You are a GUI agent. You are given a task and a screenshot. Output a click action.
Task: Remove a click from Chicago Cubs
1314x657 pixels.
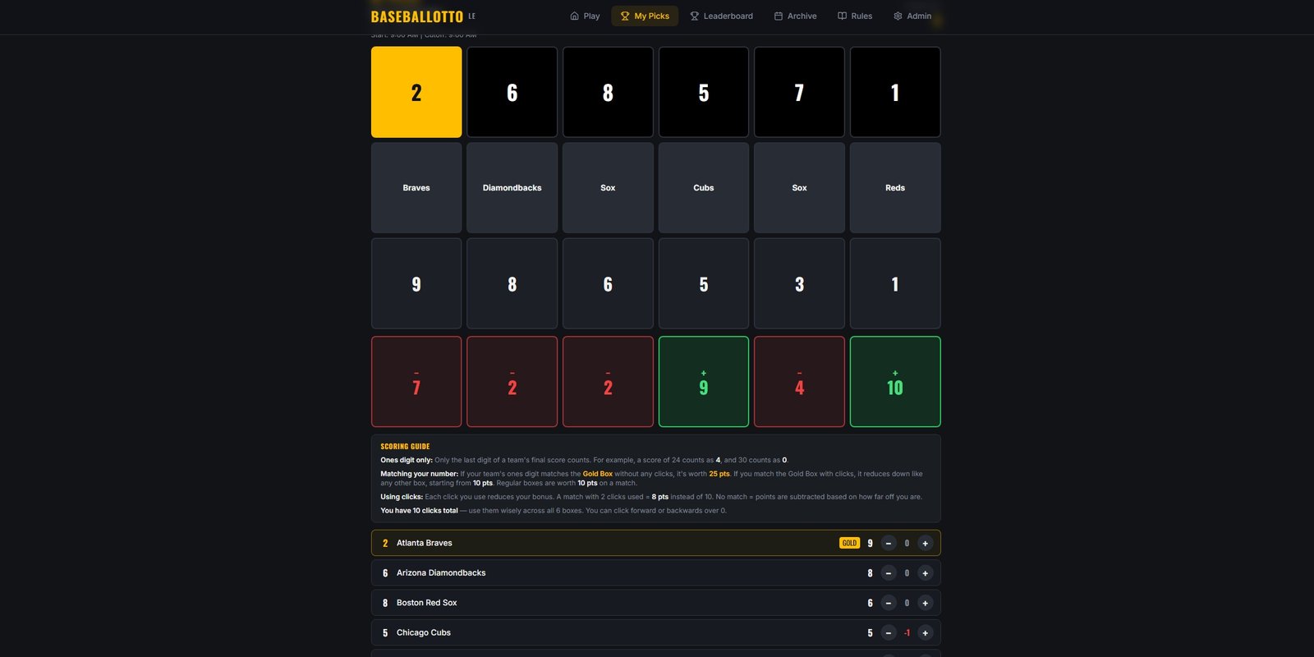888,633
